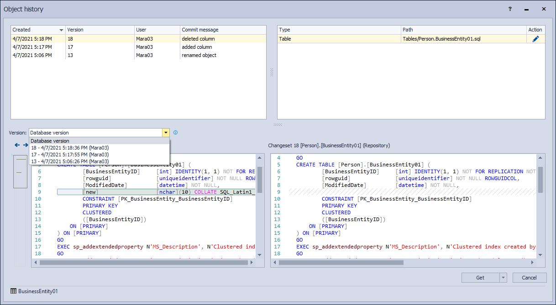
Task: Select version 17 from the dropdown list
Action: click(70, 155)
